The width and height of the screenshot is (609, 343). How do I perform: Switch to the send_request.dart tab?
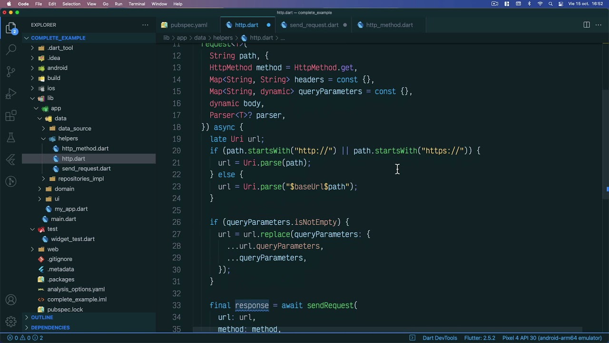(314, 25)
